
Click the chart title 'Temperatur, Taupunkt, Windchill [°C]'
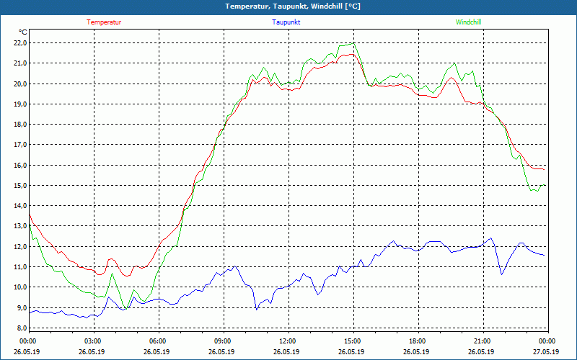coord(293,6)
